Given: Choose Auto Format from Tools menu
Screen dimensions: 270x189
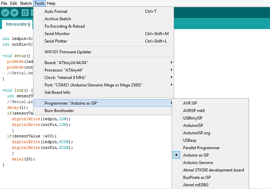Looking at the screenshot, I should 56,12.
